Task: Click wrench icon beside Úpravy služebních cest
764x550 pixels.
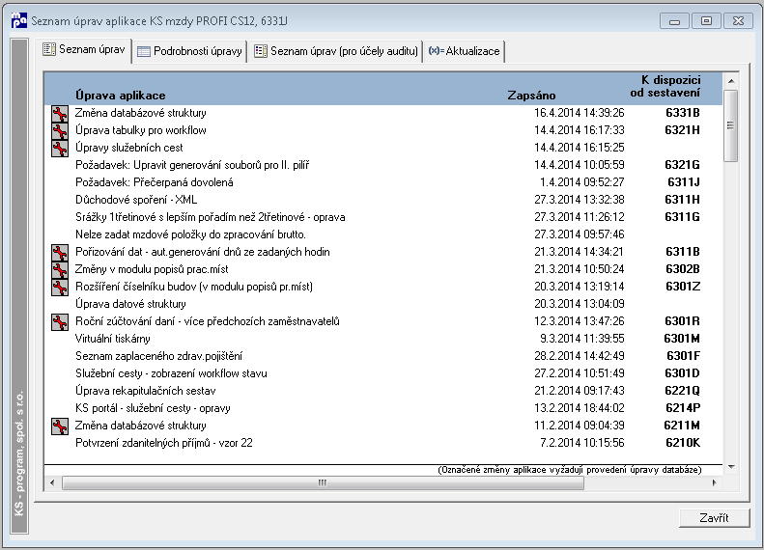Action: (60, 149)
